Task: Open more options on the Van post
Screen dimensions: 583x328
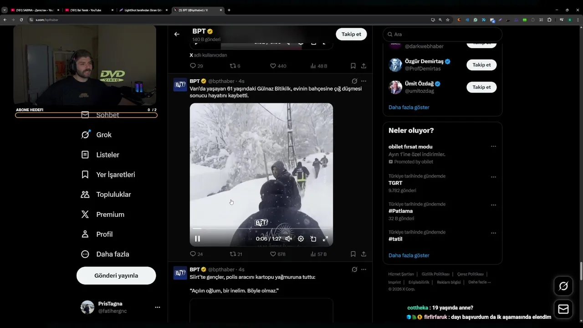Action: click(x=363, y=81)
